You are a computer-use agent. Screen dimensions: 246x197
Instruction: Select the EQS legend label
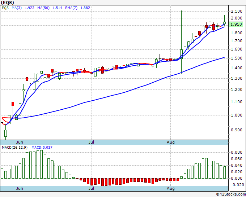pos(5,8)
